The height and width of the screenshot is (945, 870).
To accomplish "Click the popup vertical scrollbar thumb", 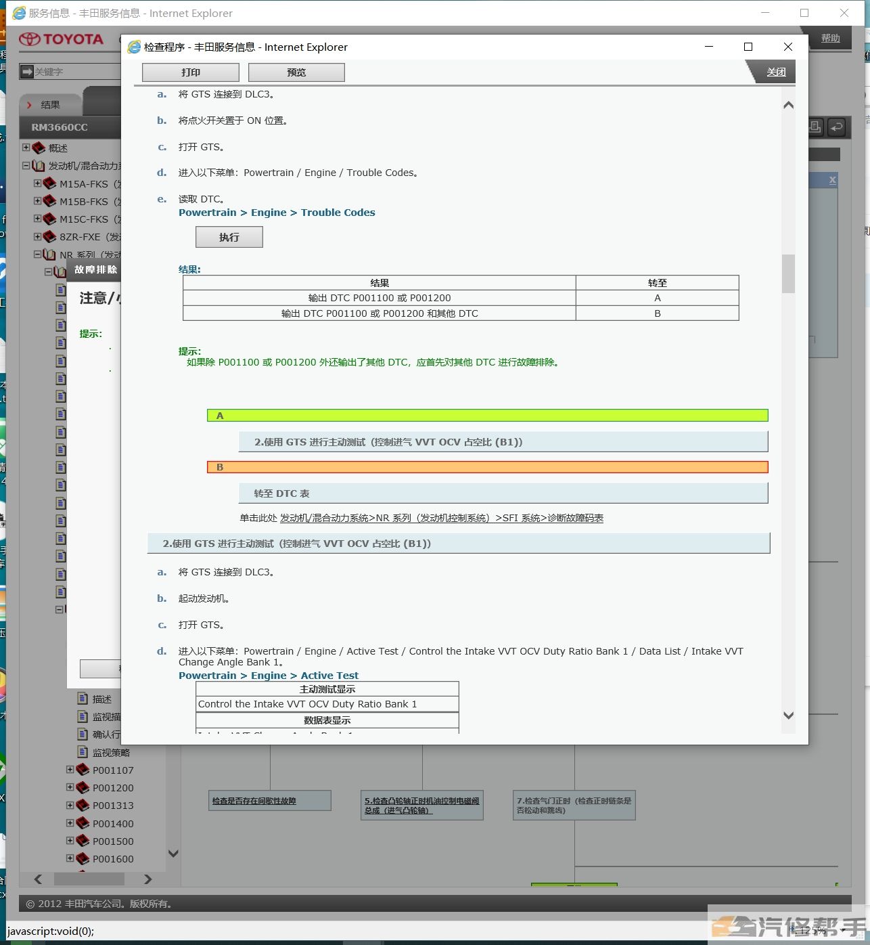I will [x=788, y=273].
